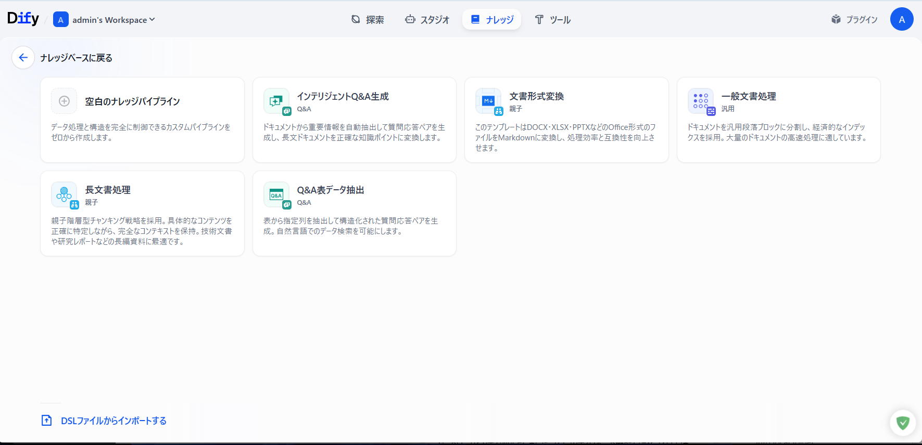The image size is (922, 445).
Task: Open the プラグイン page
Action: click(854, 20)
